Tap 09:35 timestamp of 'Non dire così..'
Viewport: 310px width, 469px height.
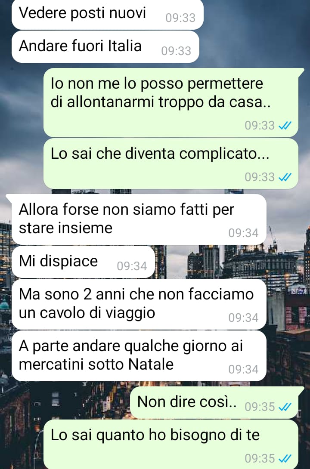260,407
